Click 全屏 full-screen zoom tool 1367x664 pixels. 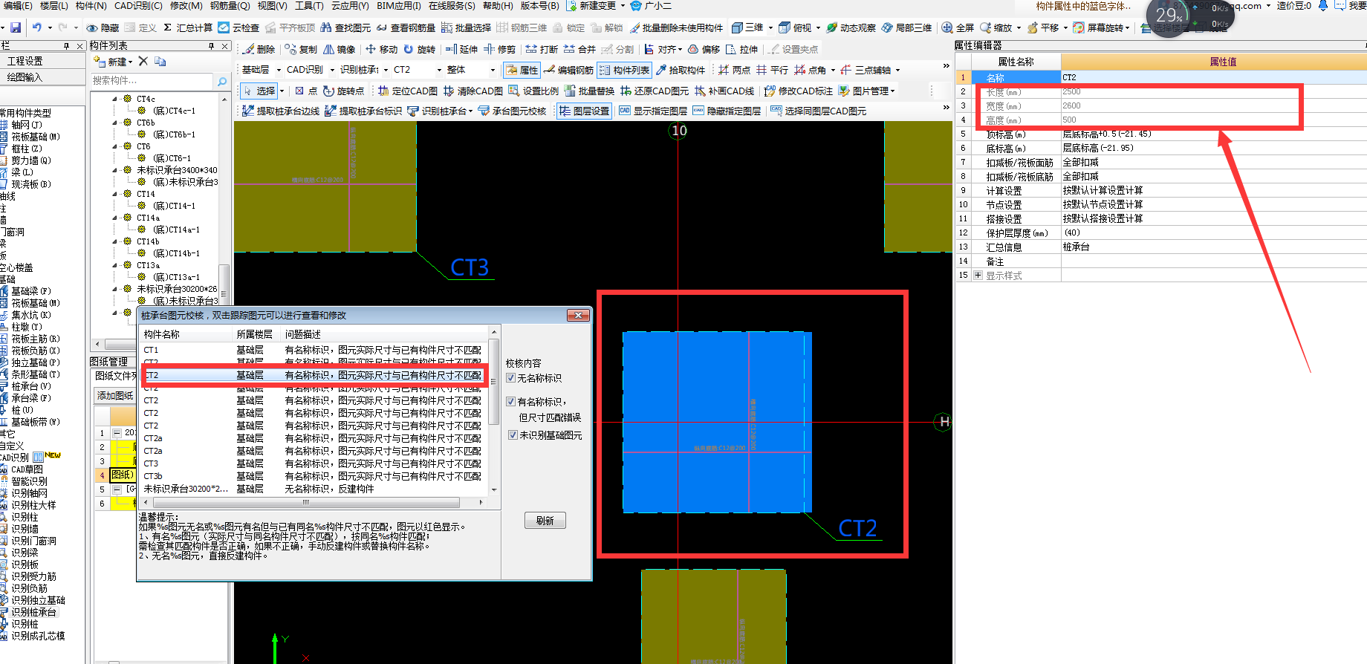[x=958, y=27]
